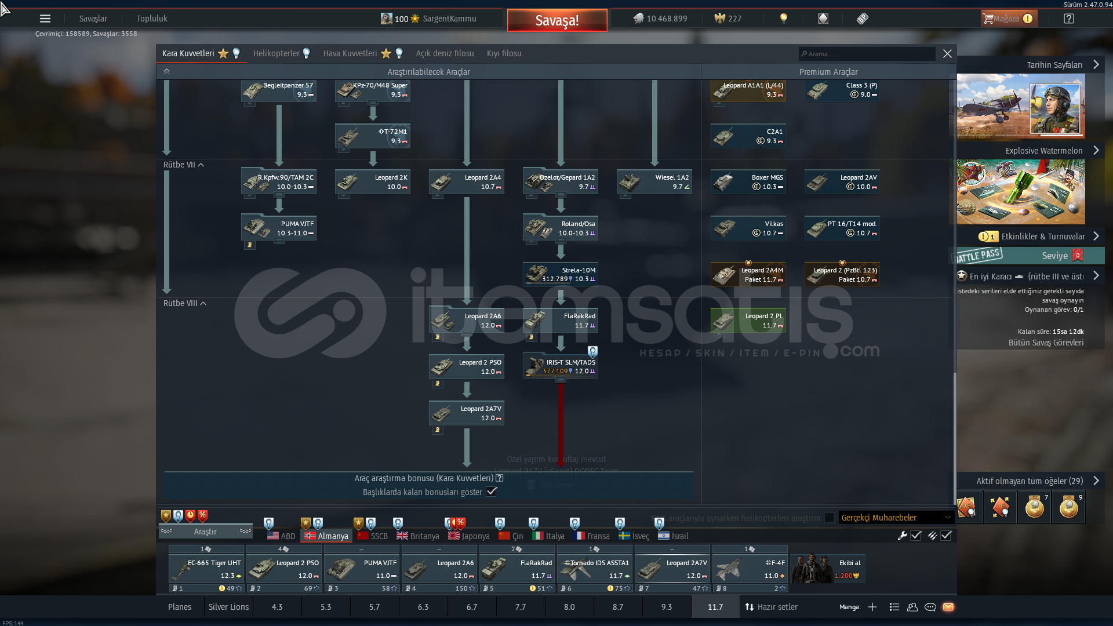Open Bütün Savaş Görevleri link
Screen dimensions: 1113x626
(1046, 343)
